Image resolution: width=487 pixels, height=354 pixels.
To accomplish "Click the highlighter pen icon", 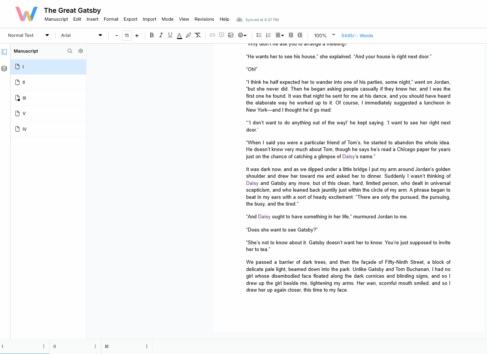I will pos(188,35).
